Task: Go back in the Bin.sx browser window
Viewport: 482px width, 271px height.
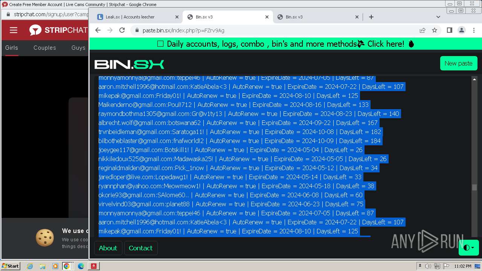Action: pyautogui.click(x=98, y=30)
